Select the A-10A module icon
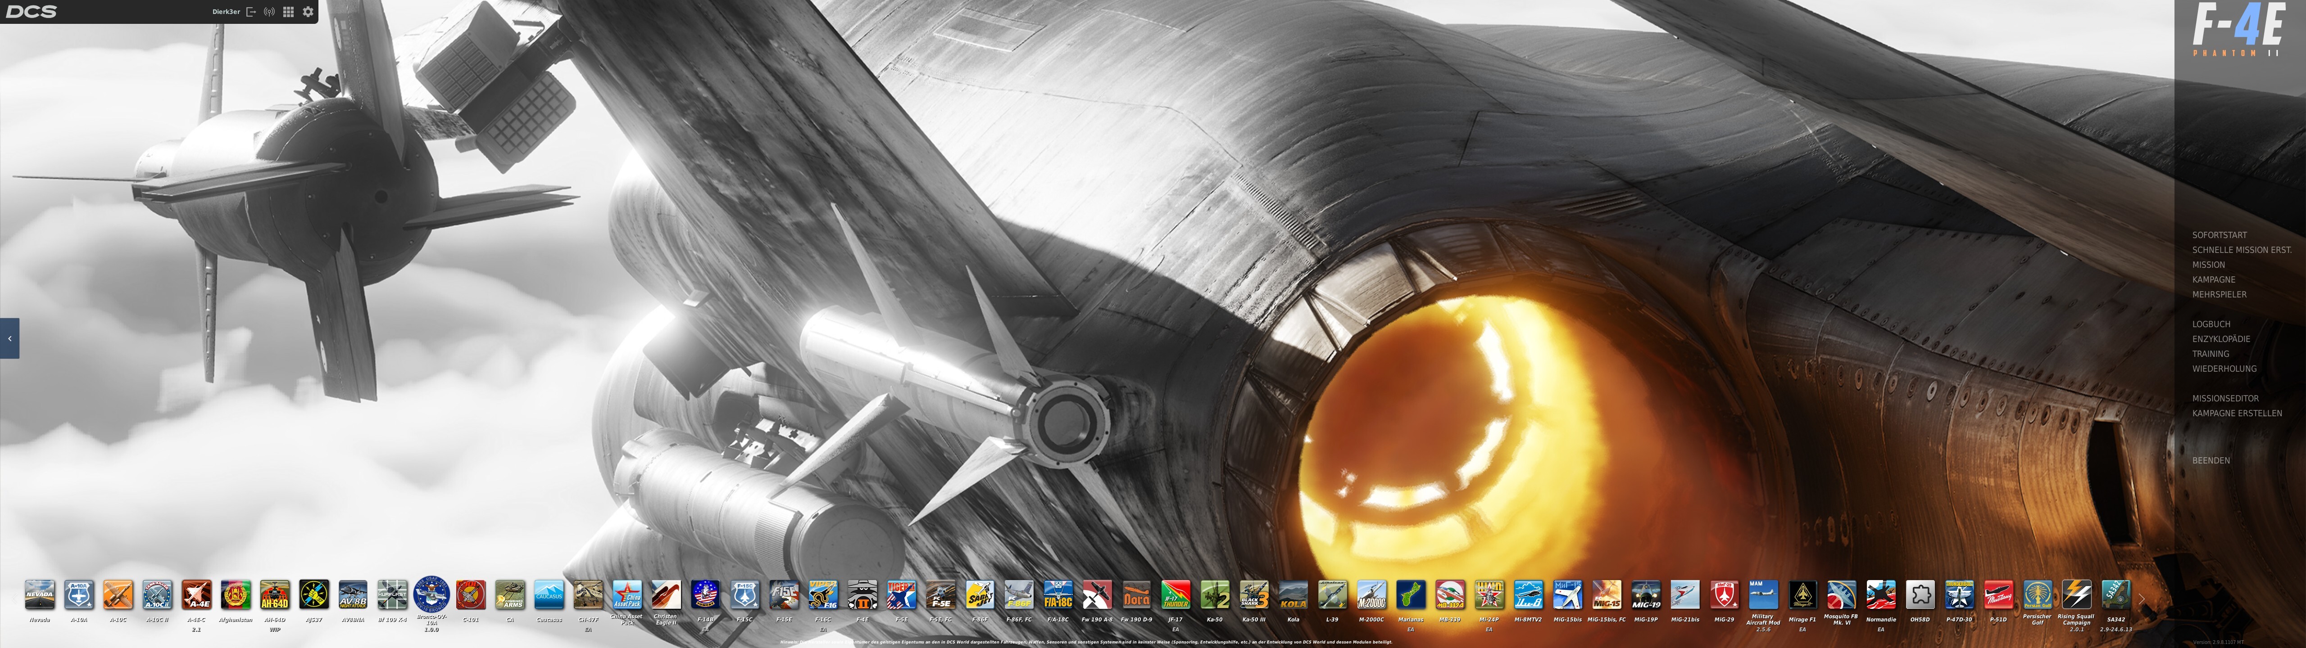 click(79, 594)
